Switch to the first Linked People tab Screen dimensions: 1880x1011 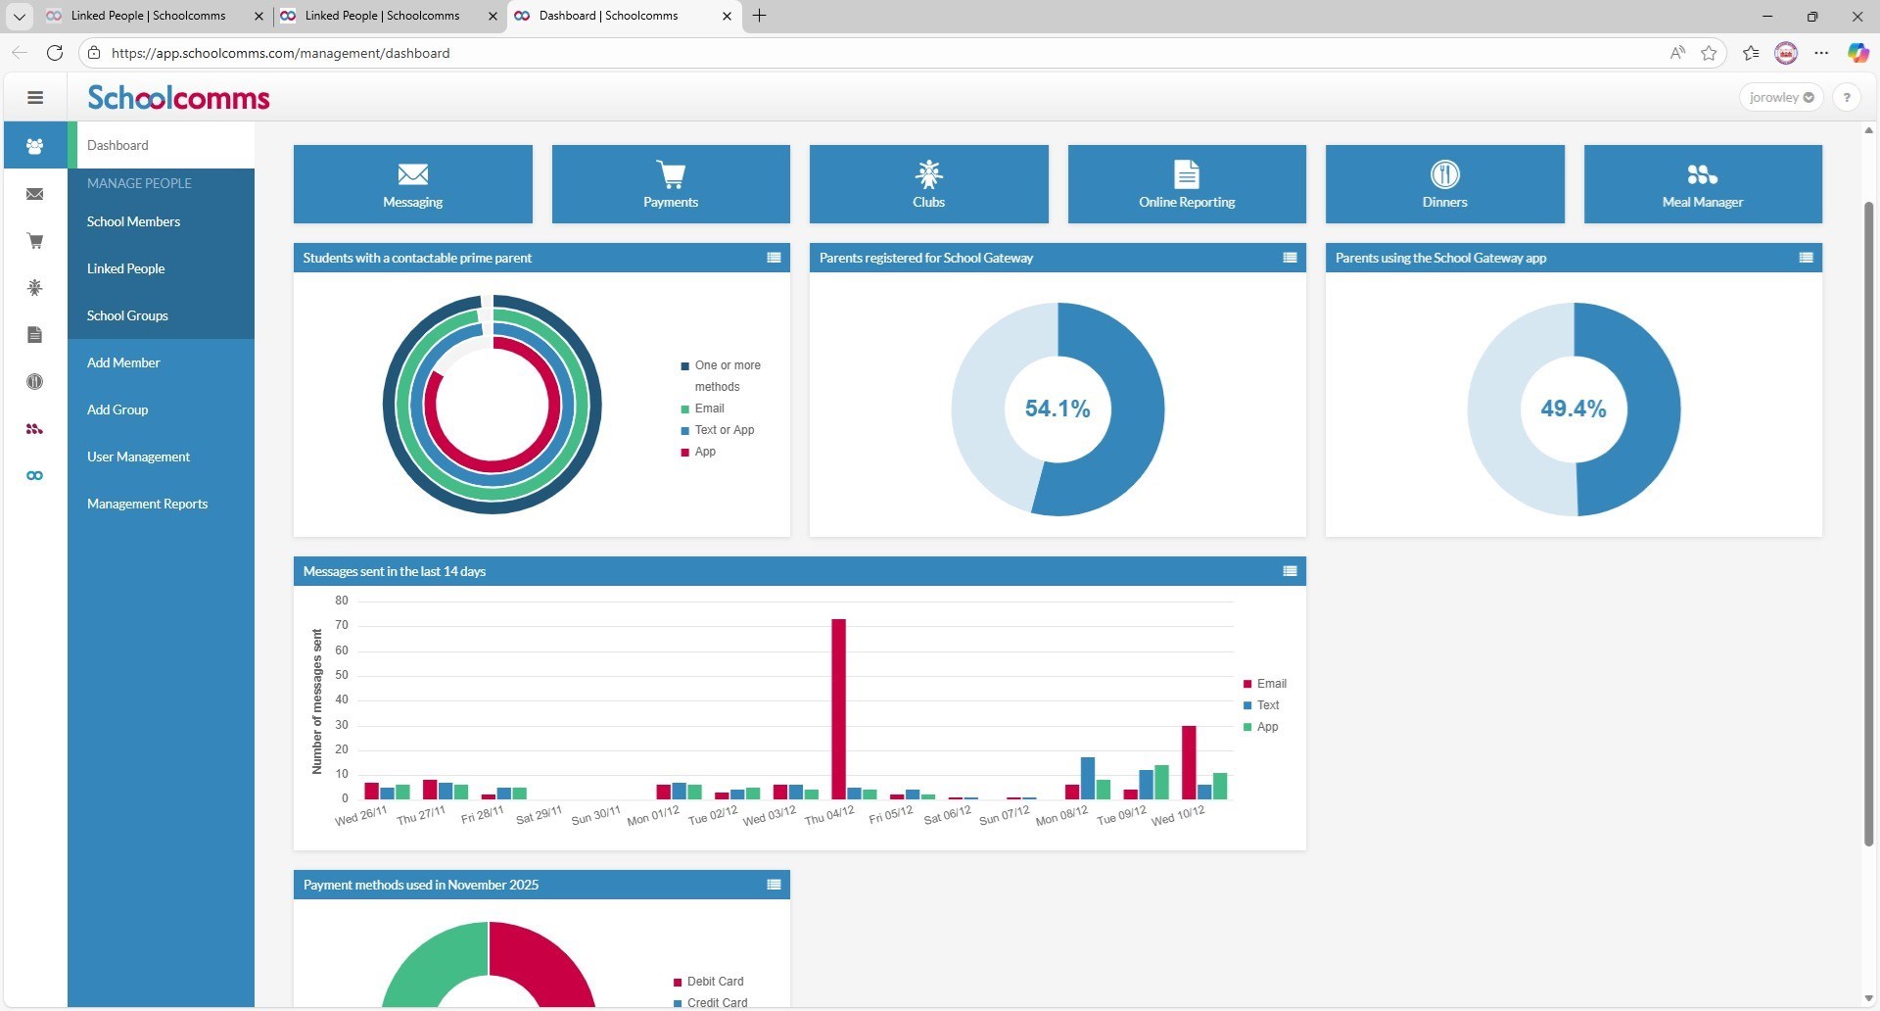tap(148, 16)
